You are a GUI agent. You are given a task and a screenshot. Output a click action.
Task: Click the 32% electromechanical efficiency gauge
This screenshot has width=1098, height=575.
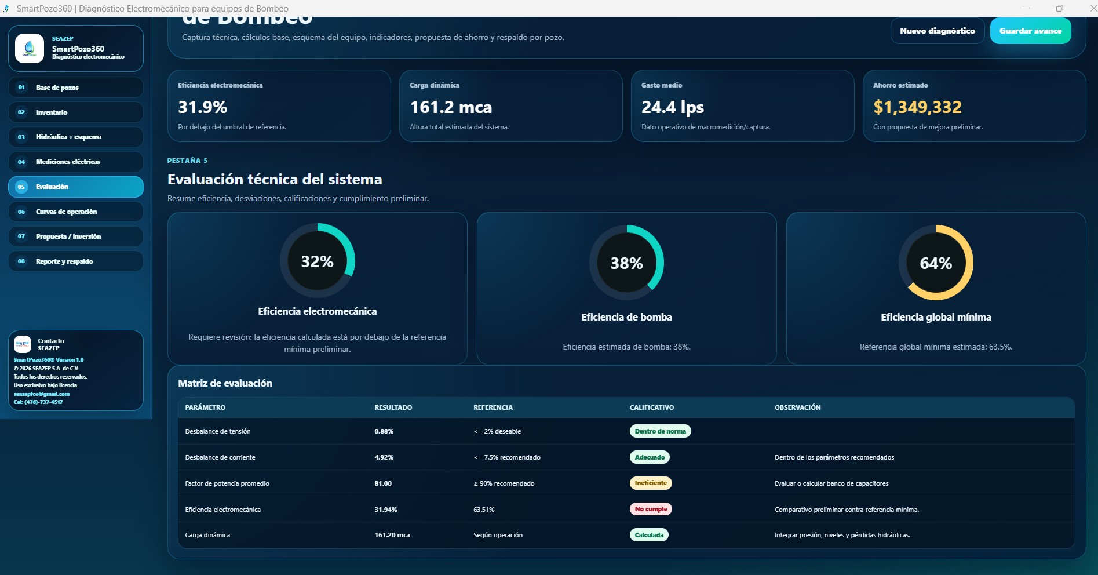[318, 261]
